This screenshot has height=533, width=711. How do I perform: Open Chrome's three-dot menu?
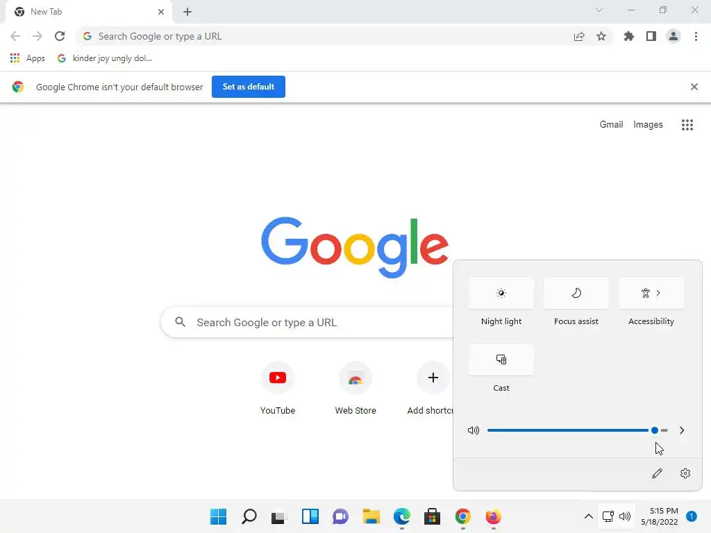(x=696, y=36)
